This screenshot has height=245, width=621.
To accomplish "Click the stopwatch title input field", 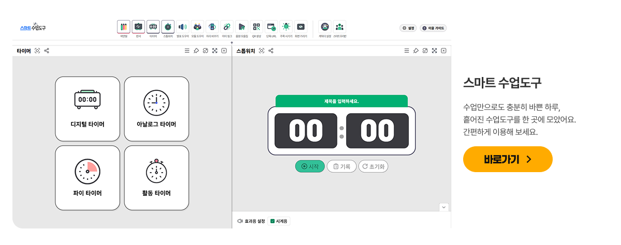I will [x=341, y=101].
